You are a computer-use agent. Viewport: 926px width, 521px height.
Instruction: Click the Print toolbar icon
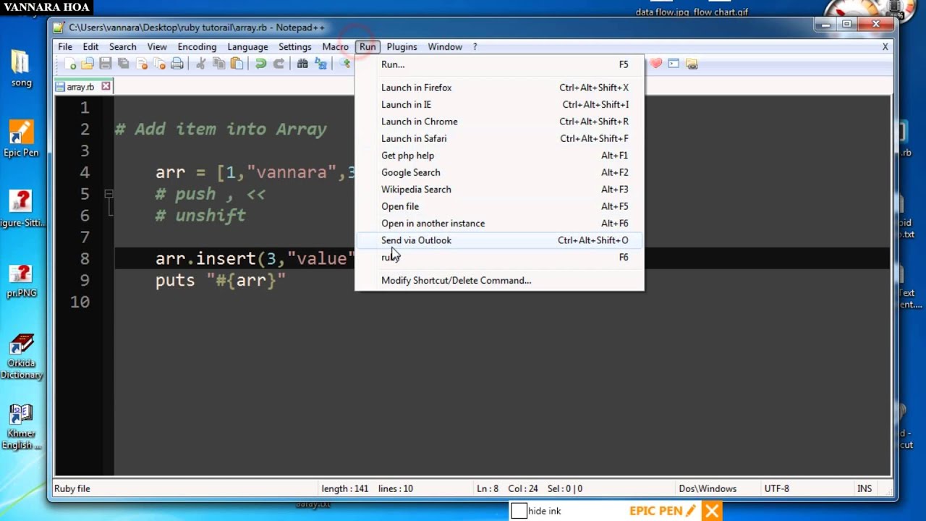point(177,64)
